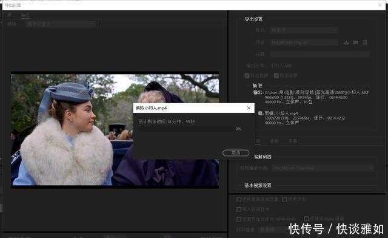This screenshot has height=238, width=388.
Task: Click the delete preset icon beside preset dropdown
Action: (x=365, y=42)
